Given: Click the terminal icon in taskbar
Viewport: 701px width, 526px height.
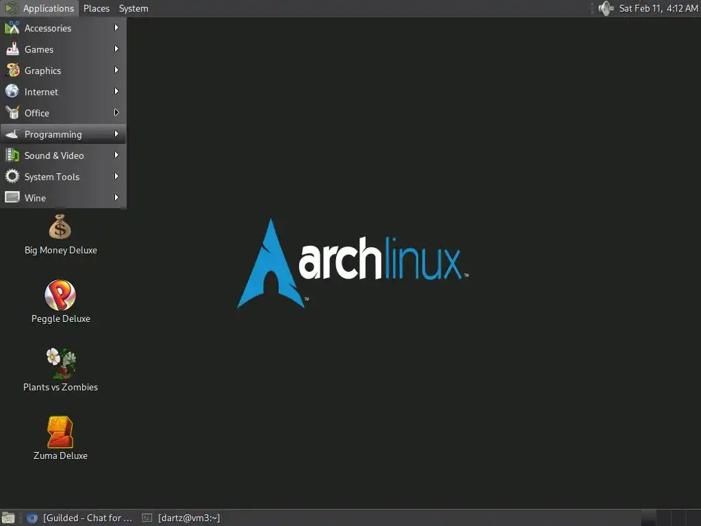Looking at the screenshot, I should click(147, 518).
